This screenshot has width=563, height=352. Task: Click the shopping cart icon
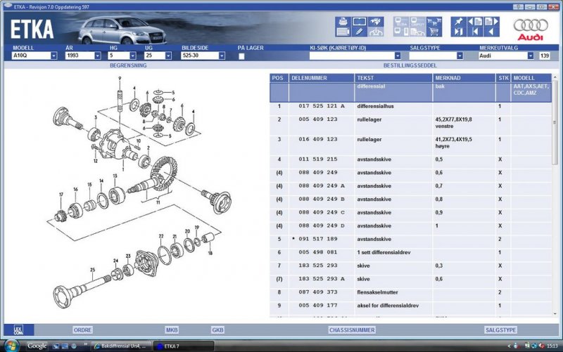pos(434,32)
